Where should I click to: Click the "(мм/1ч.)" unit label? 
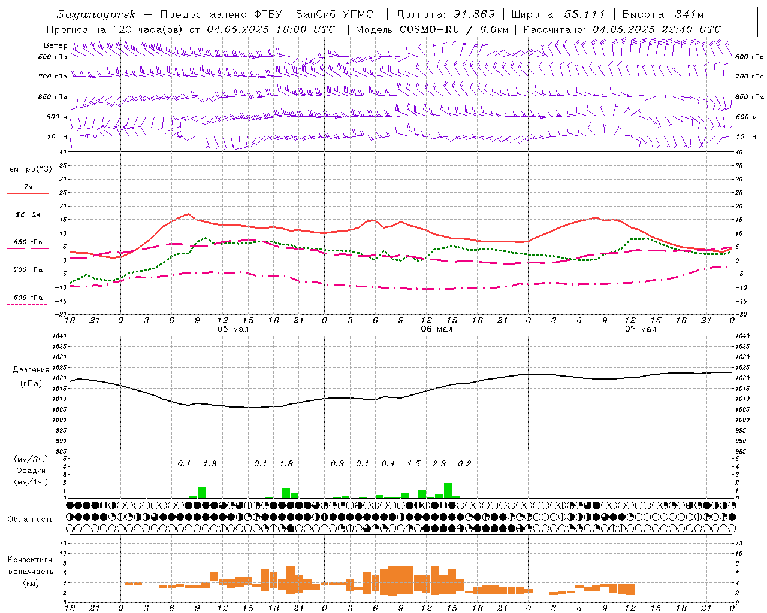click(x=31, y=481)
